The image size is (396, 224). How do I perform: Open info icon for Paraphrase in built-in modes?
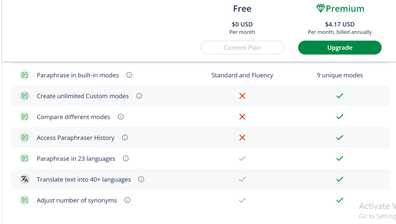click(129, 75)
